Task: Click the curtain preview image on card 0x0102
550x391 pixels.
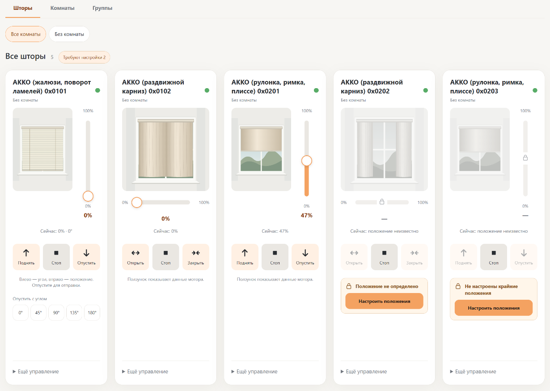Action: tap(166, 149)
